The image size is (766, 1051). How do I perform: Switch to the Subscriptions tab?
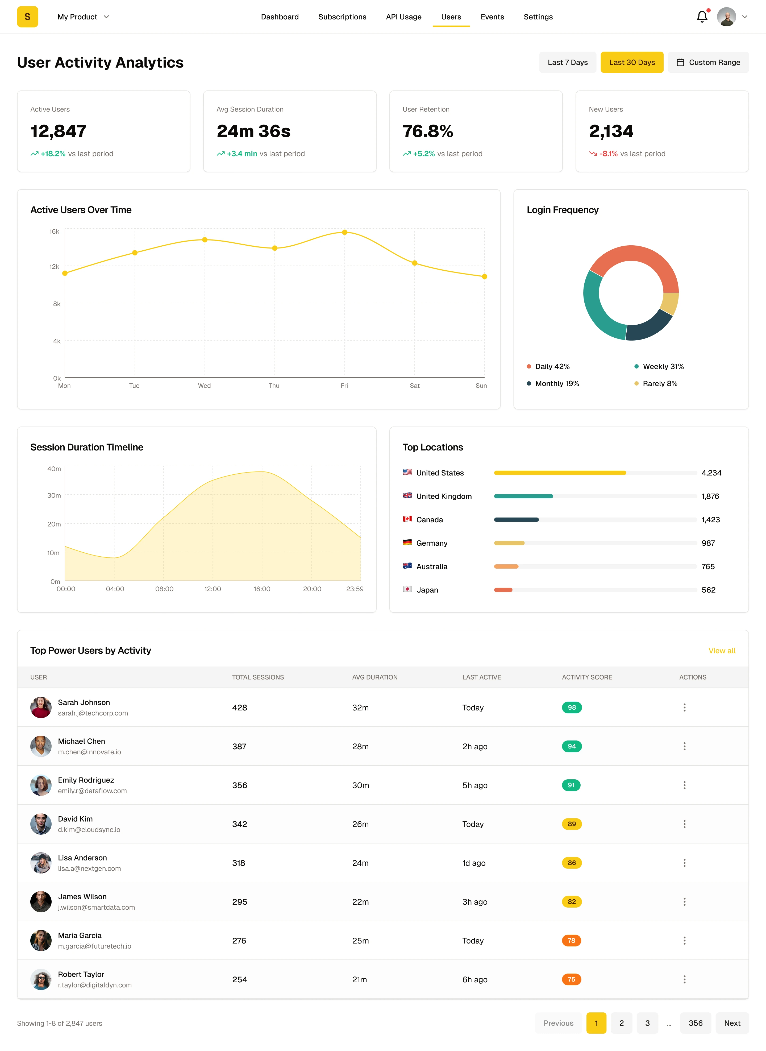pos(342,17)
